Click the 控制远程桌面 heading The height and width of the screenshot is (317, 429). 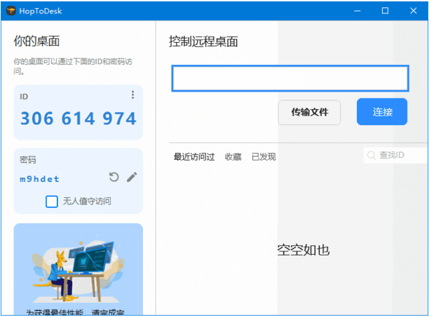click(x=203, y=41)
